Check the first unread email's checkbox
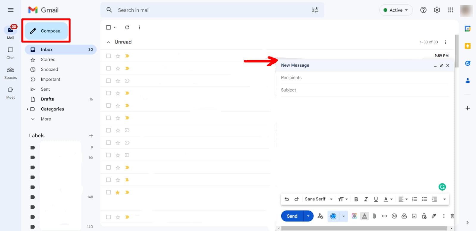Screen dimensions: 476x231 tap(109, 56)
